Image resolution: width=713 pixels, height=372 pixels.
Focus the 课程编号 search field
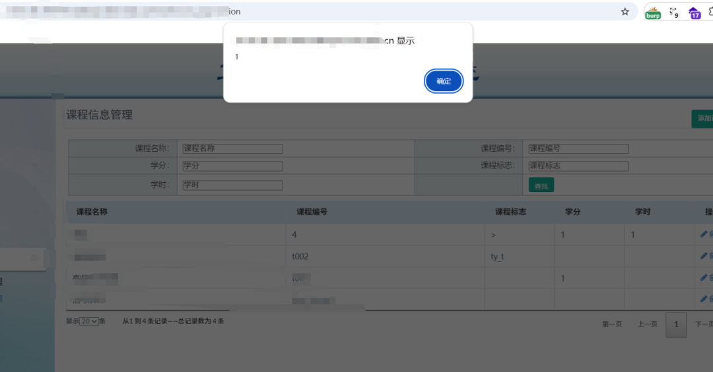click(578, 148)
